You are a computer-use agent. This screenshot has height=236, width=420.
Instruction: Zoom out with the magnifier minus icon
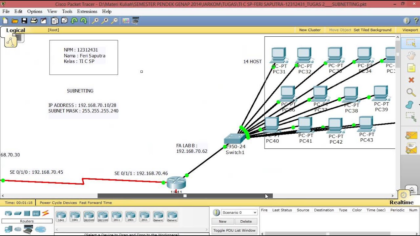(114, 21)
